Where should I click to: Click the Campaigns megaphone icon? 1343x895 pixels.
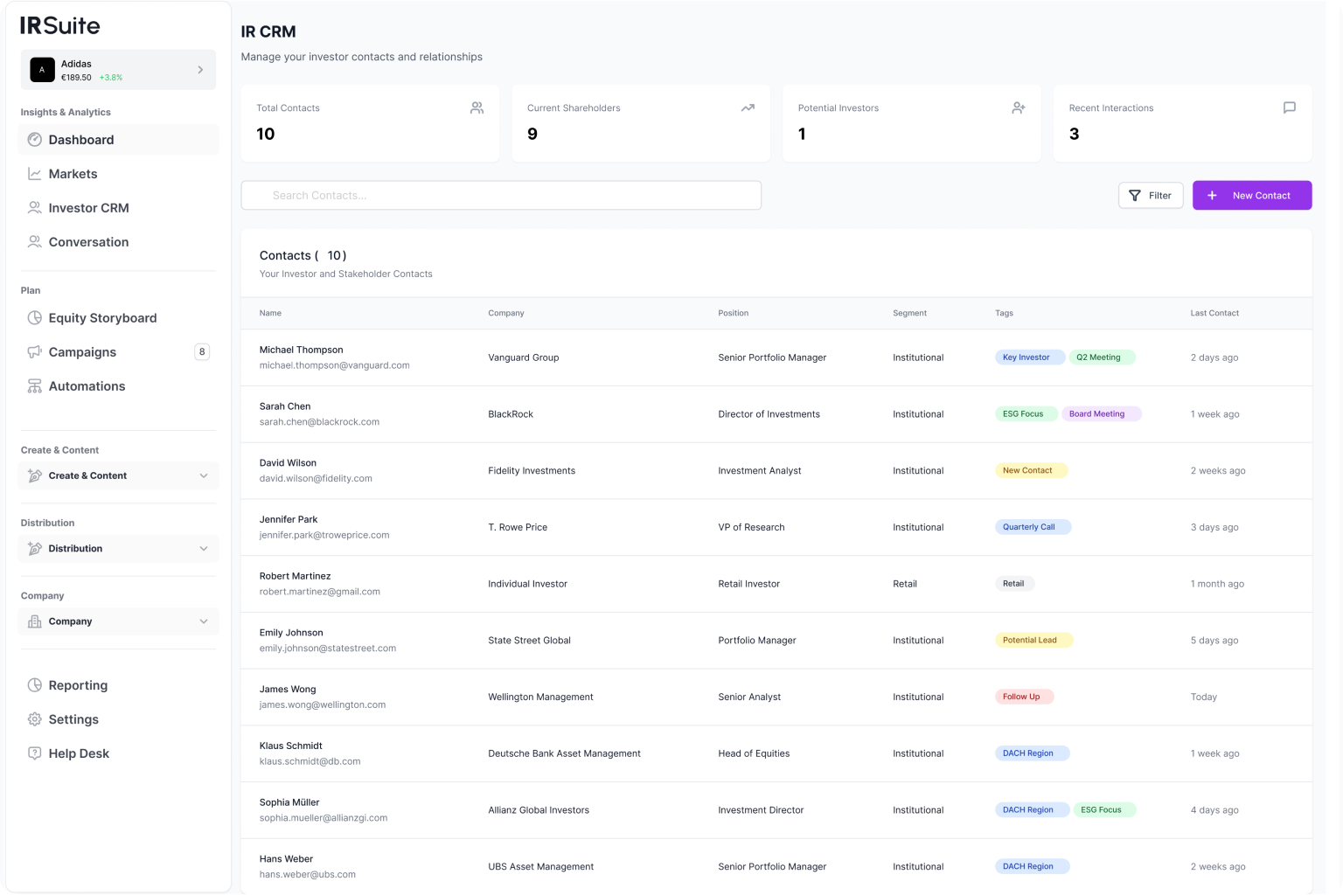coord(35,351)
